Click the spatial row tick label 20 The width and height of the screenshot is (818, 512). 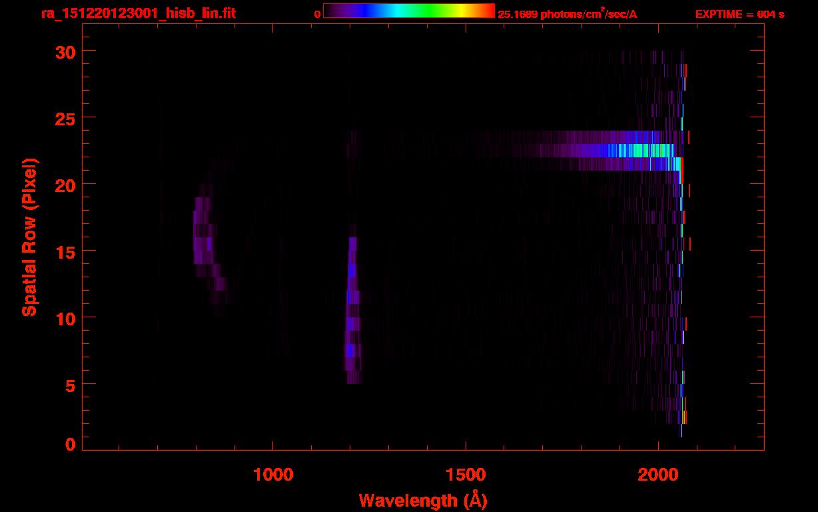pos(67,185)
